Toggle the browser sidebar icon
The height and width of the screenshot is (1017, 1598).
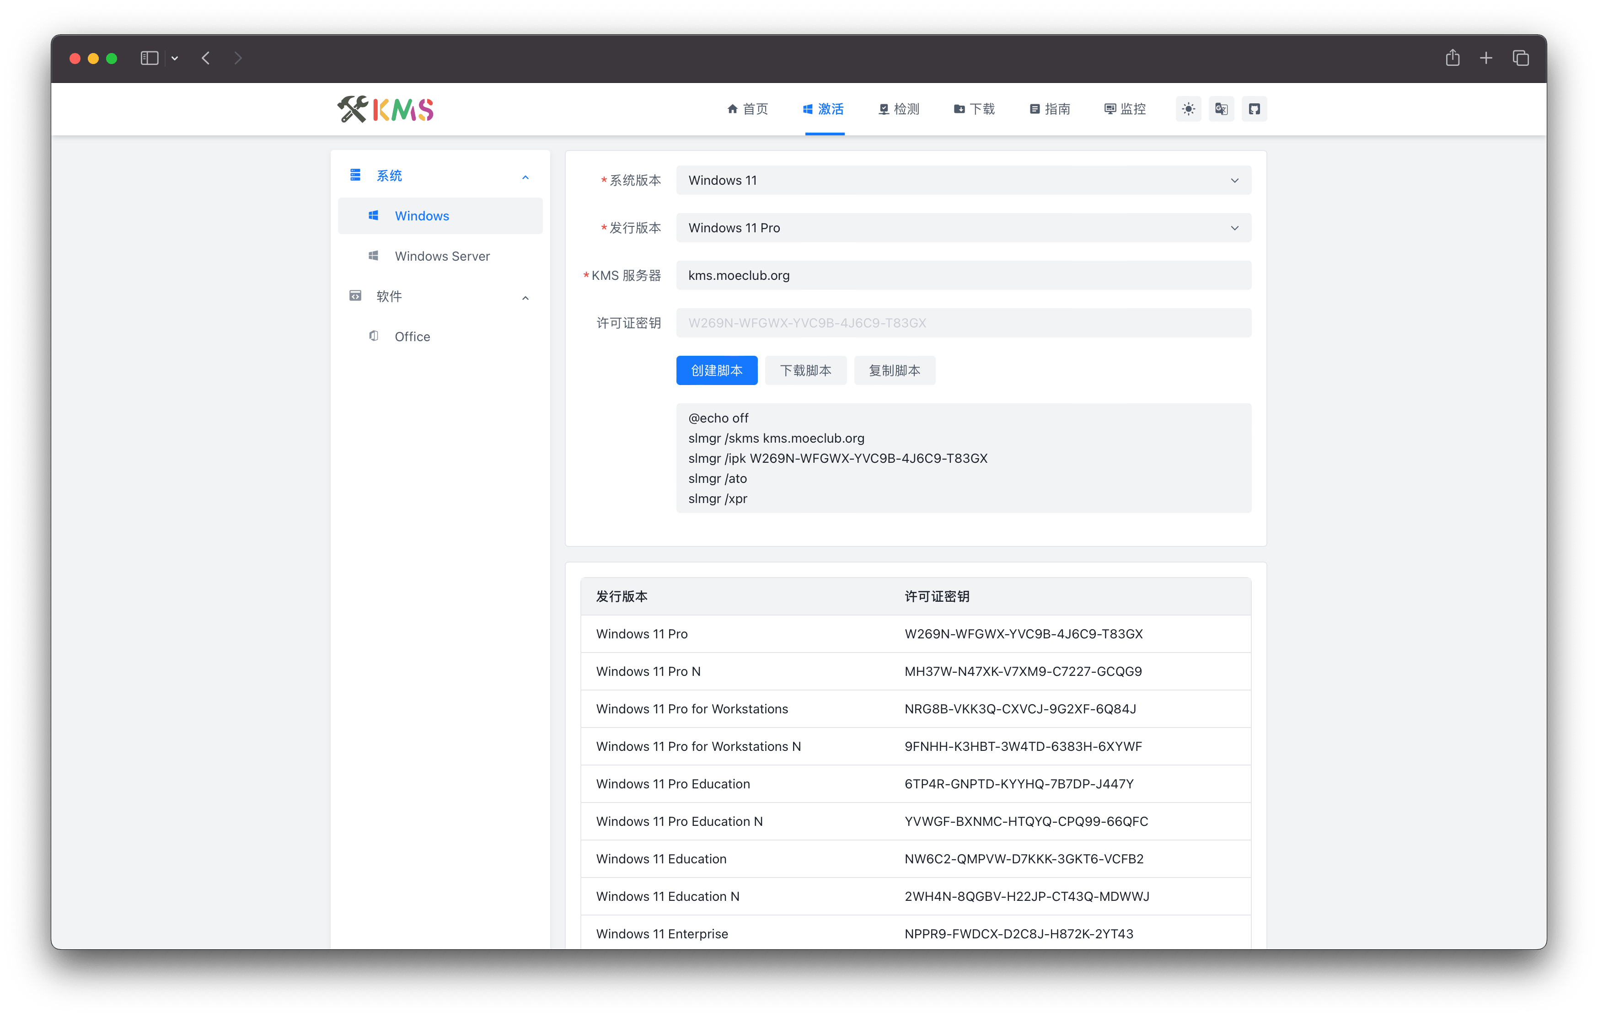(x=149, y=59)
